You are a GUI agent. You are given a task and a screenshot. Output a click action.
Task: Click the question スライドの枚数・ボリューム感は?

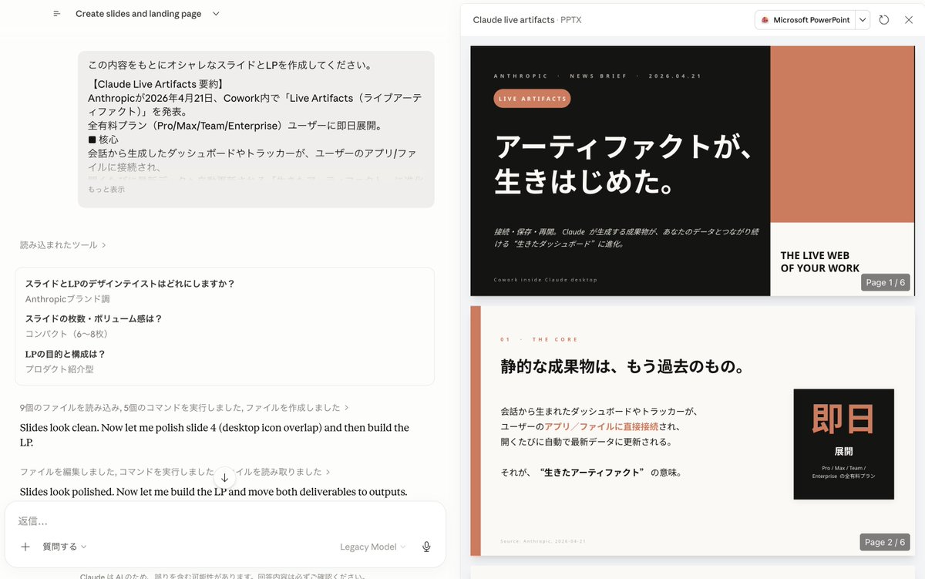tap(94, 318)
